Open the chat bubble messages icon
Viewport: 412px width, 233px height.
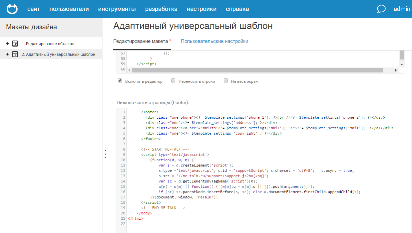click(381, 9)
